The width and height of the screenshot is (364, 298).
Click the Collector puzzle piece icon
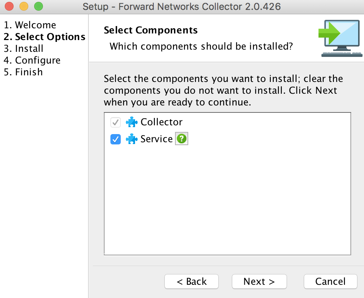tap(131, 122)
